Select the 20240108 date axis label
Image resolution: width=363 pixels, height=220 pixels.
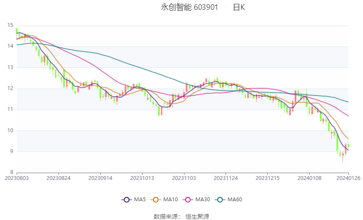pyautogui.click(x=309, y=178)
